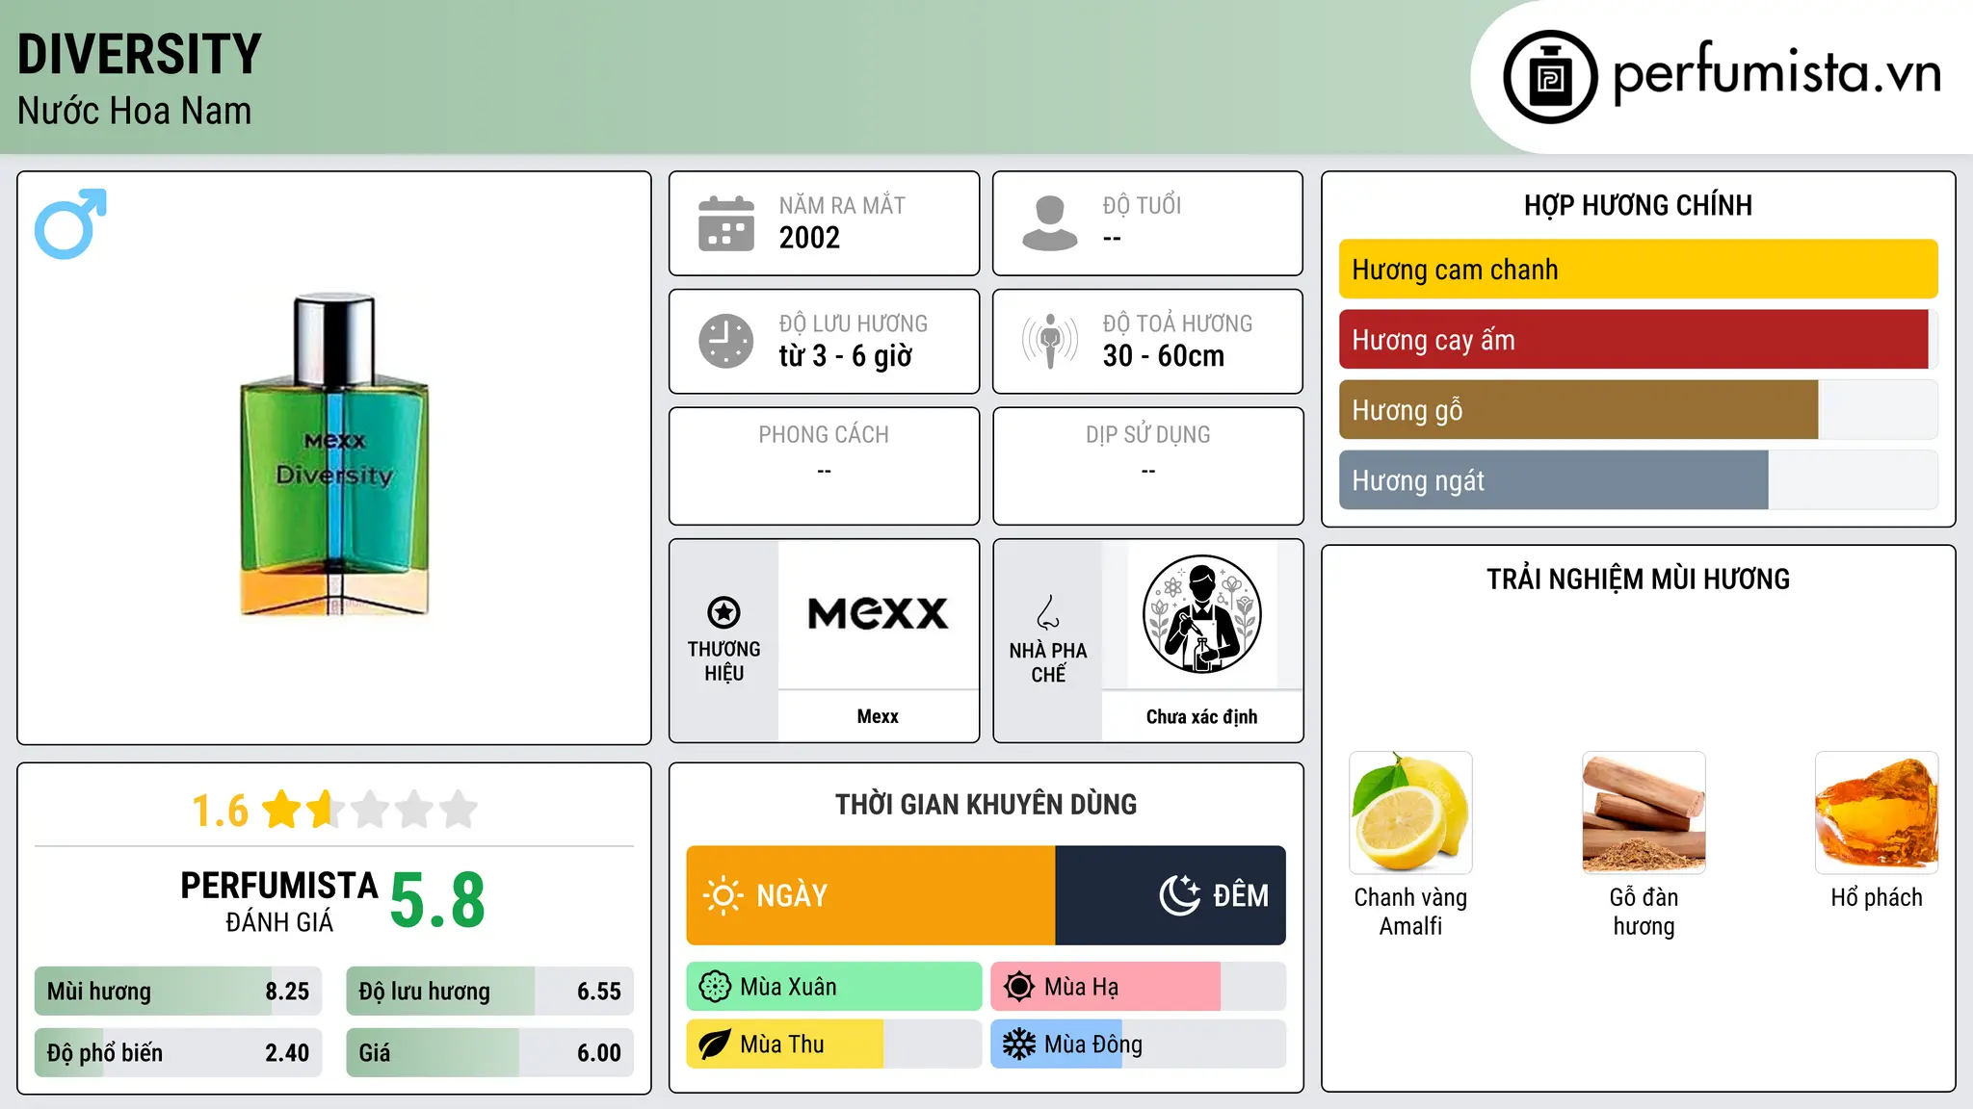This screenshot has height=1109, width=1973.
Task: Click the yellow Hương cam chanh bar
Action: 1638,270
